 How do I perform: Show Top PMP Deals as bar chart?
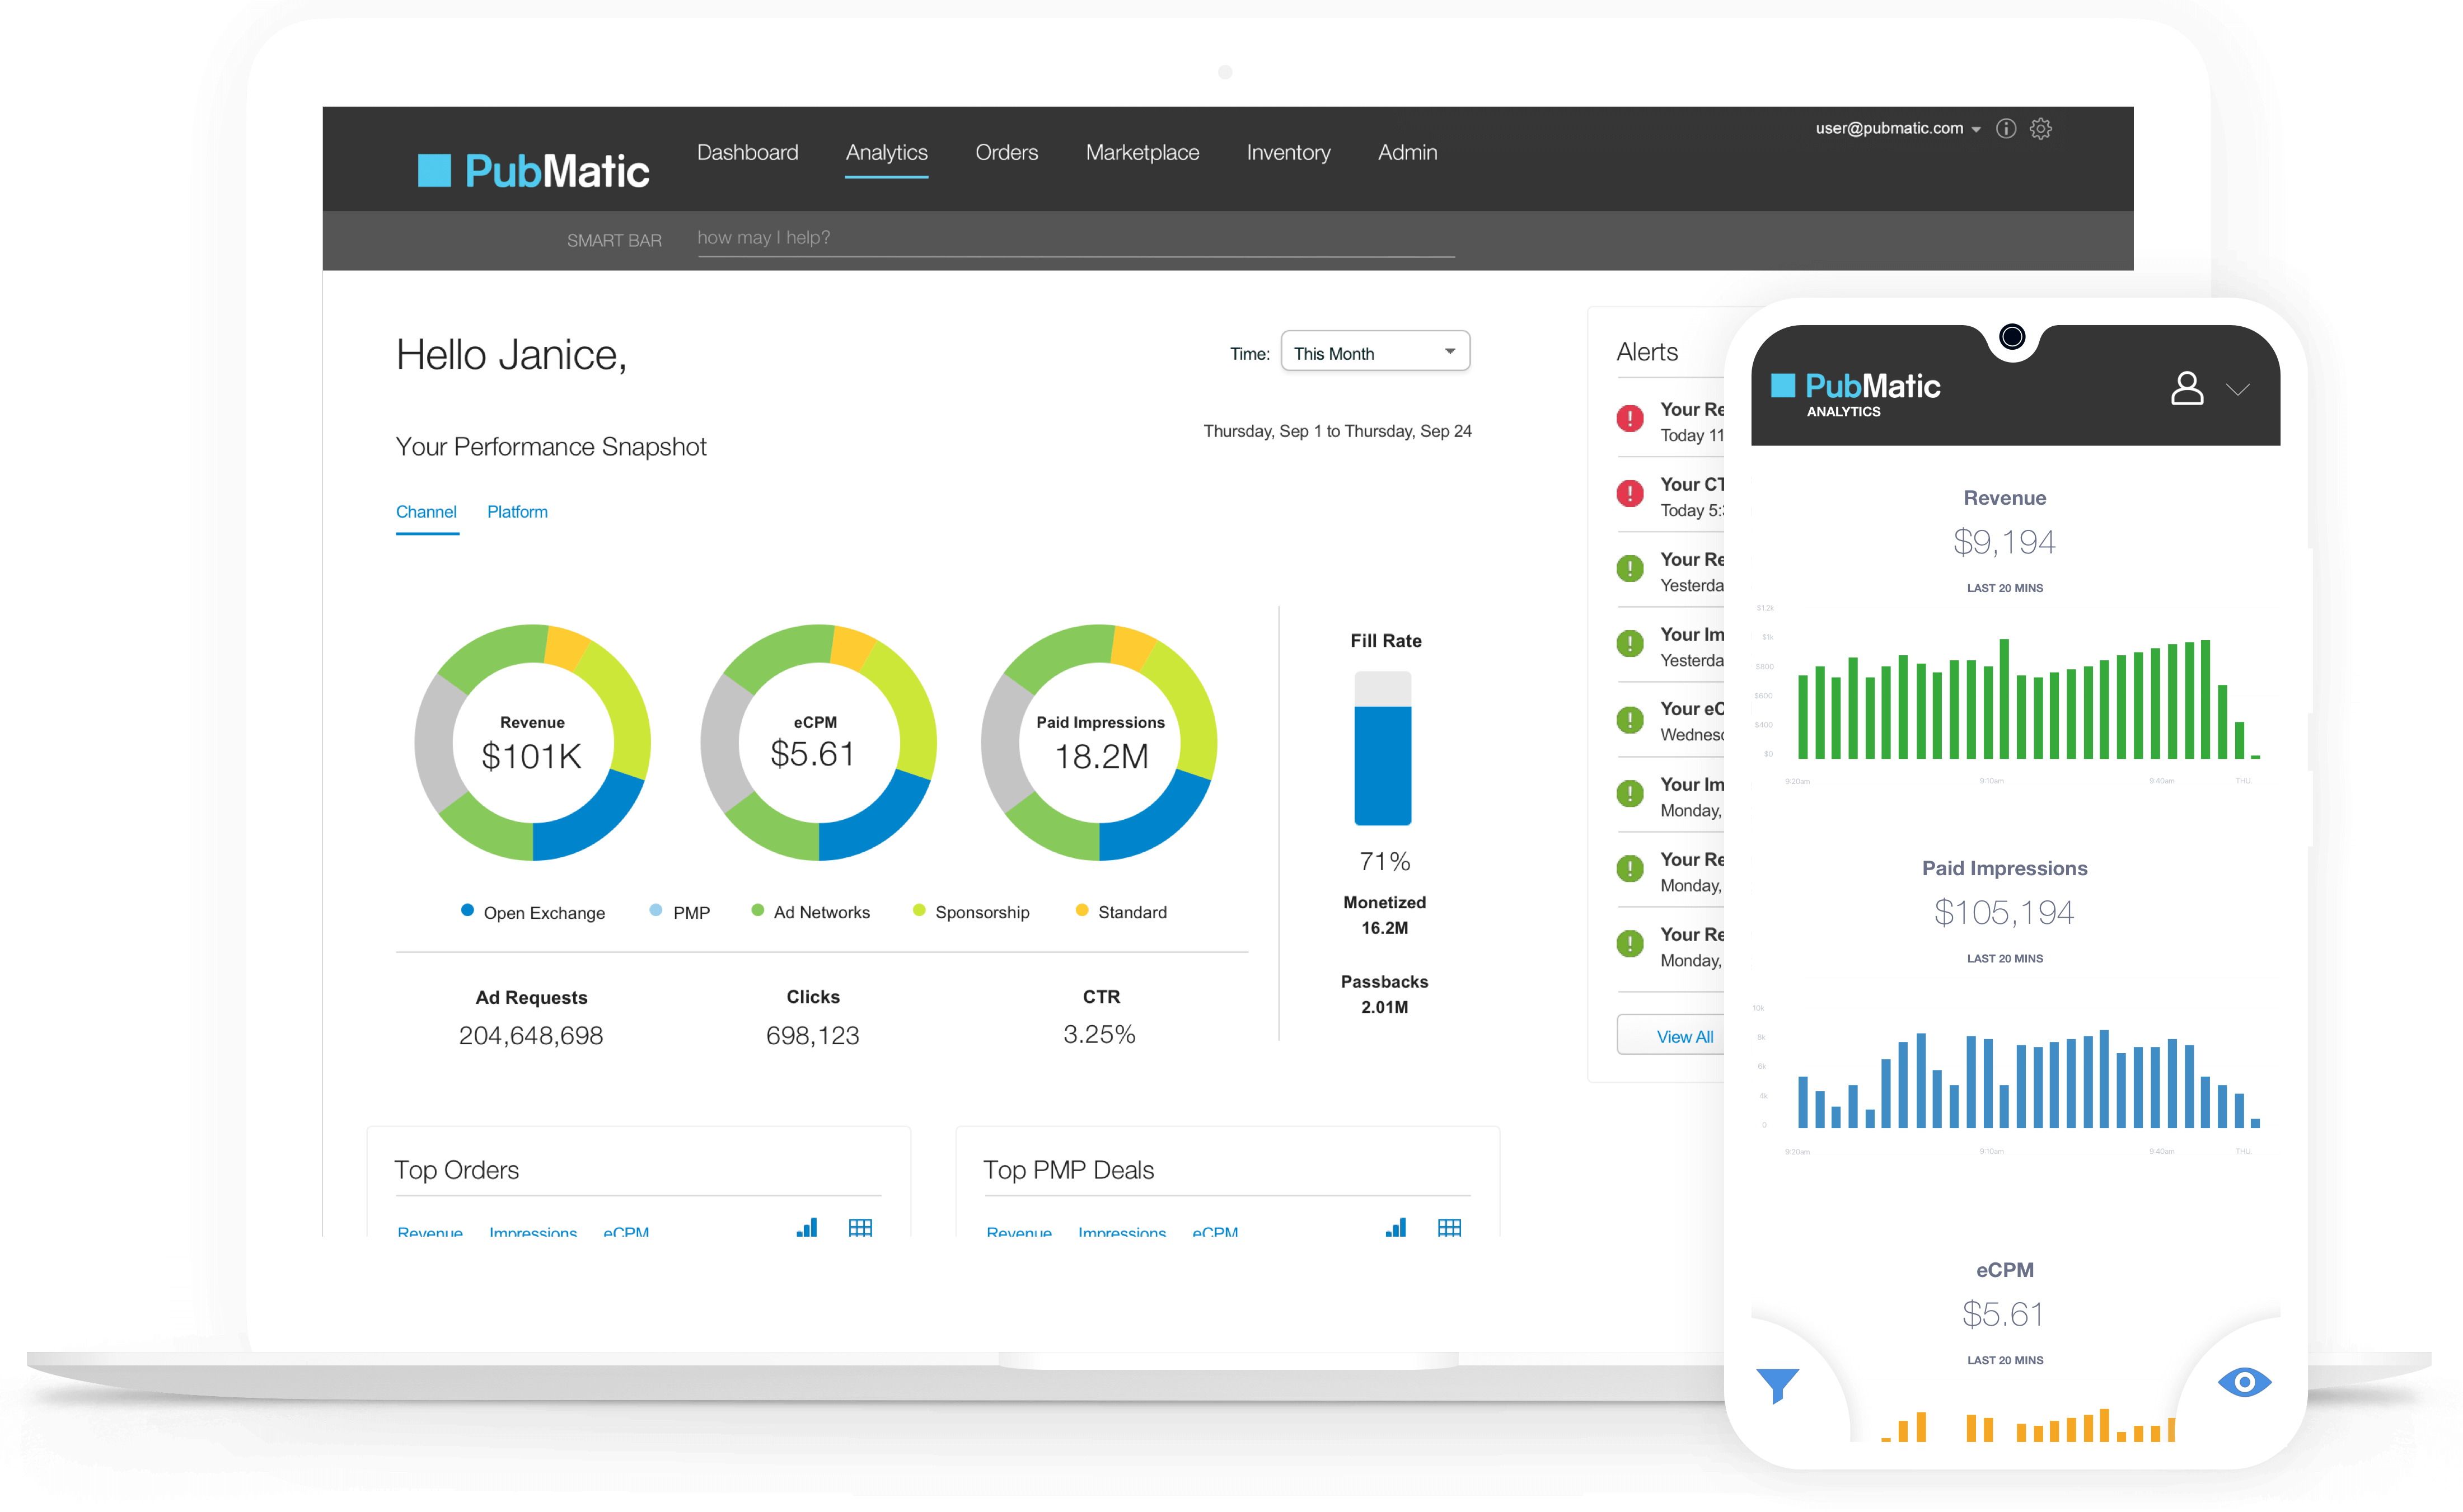pyautogui.click(x=1396, y=1227)
